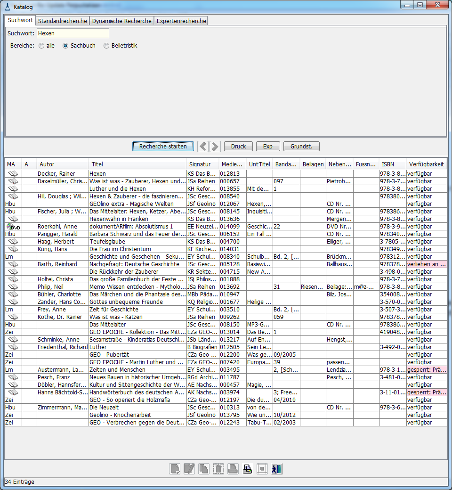The height and width of the screenshot is (490, 452).
Task: Click the 'Druck' button
Action: click(x=238, y=147)
